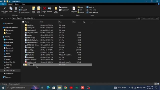Open Downloads in sidebar
Screen dimensions: 160x90
9,51
